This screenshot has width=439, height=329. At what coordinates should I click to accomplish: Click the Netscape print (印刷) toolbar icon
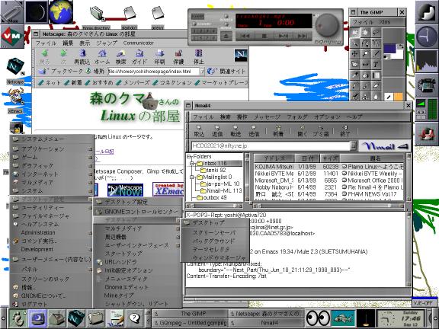(x=159, y=57)
